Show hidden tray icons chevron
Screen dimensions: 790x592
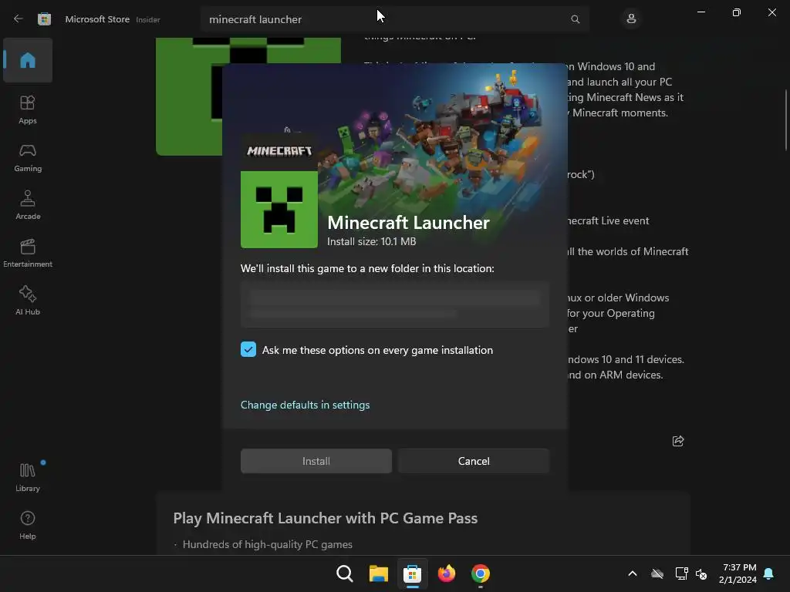coord(633,573)
